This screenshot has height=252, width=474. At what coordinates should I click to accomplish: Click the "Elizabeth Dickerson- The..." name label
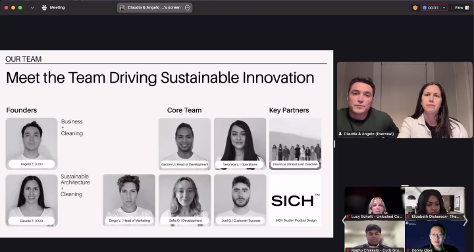pos(436,217)
